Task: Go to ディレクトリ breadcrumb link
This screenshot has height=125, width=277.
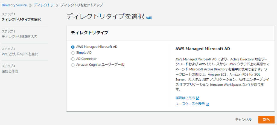Action: pyautogui.click(x=44, y=5)
